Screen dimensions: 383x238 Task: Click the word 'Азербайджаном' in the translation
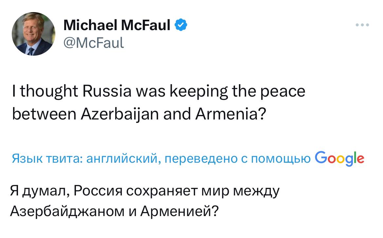tap(67, 211)
